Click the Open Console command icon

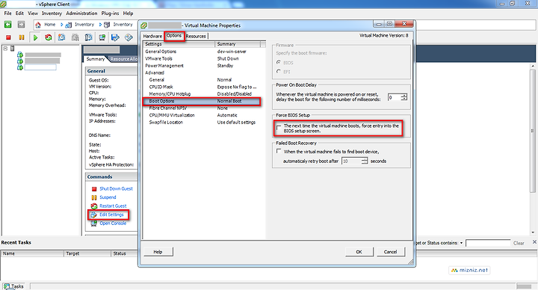pyautogui.click(x=94, y=223)
